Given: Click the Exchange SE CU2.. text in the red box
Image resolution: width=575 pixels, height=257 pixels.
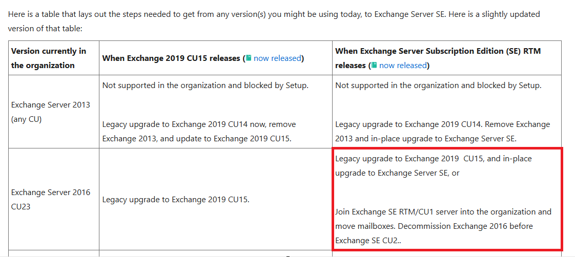Looking at the screenshot, I should (369, 241).
